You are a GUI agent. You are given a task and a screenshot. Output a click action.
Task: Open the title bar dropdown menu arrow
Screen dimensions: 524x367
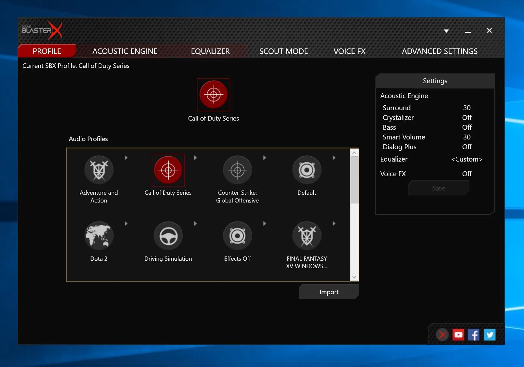coord(447,31)
